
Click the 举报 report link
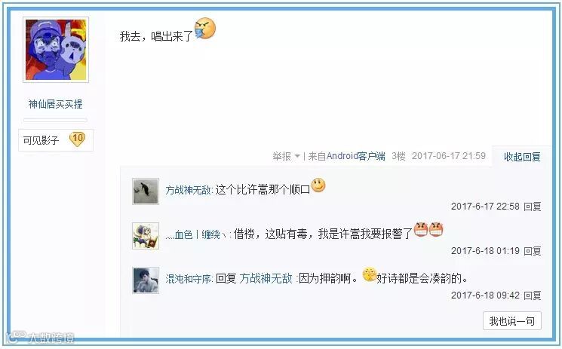(281, 156)
